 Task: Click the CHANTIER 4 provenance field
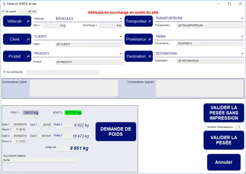[210, 43]
